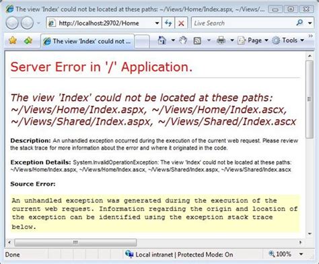Open the Favorites Center star

(x=13, y=40)
